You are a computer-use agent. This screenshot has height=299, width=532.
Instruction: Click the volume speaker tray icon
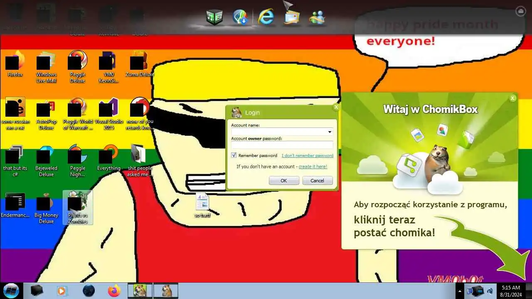pos(490,291)
